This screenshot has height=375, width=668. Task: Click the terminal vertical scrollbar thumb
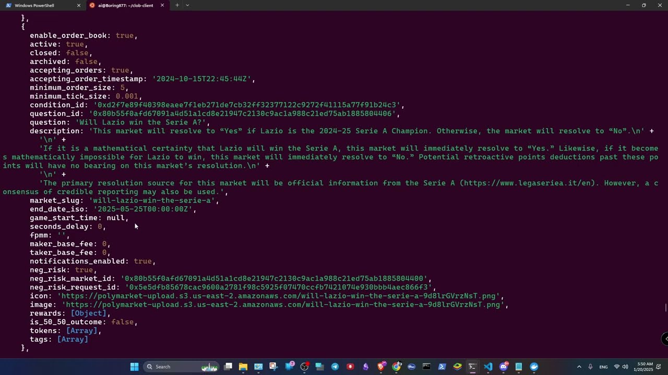(x=665, y=307)
